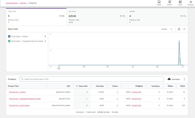Screen dimensions: 195x118
Task: Click the '4 orders' summary text
Action: [x=115, y=112]
